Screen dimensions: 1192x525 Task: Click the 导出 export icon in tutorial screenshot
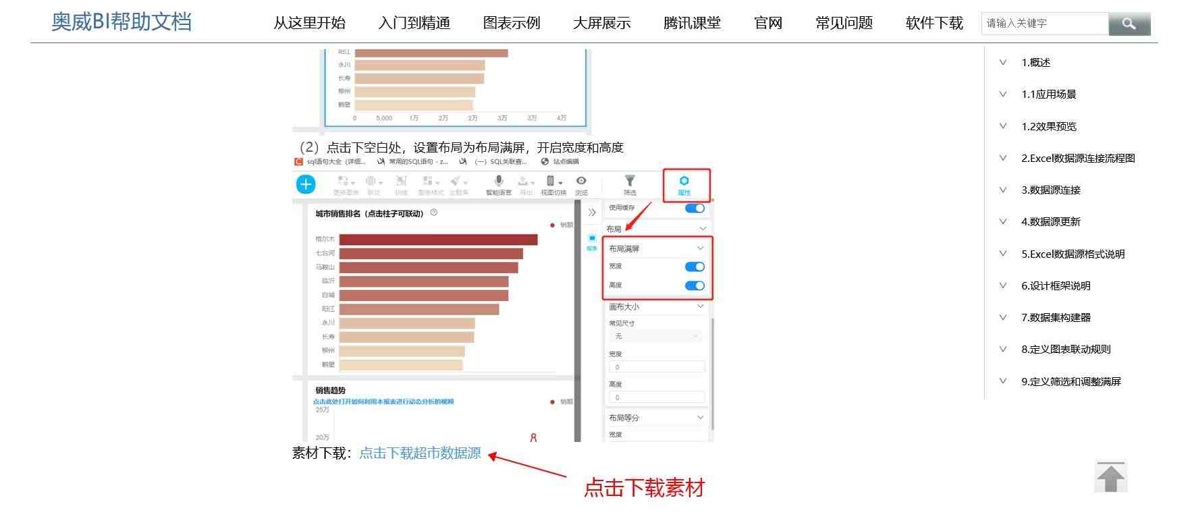(523, 181)
